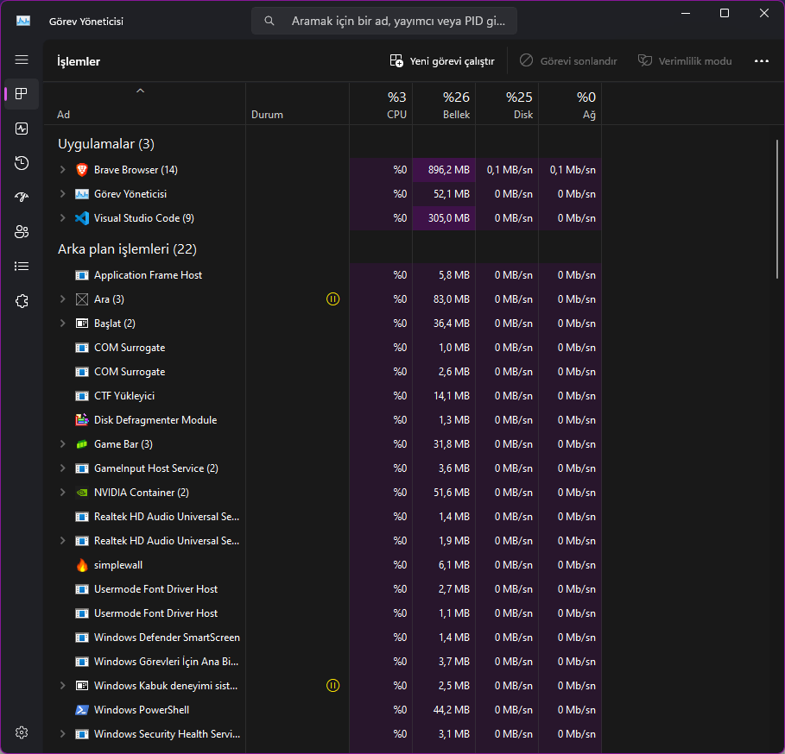The image size is (785, 754).
Task: Select the Application Frame Host row
Action: pyautogui.click(x=323, y=275)
